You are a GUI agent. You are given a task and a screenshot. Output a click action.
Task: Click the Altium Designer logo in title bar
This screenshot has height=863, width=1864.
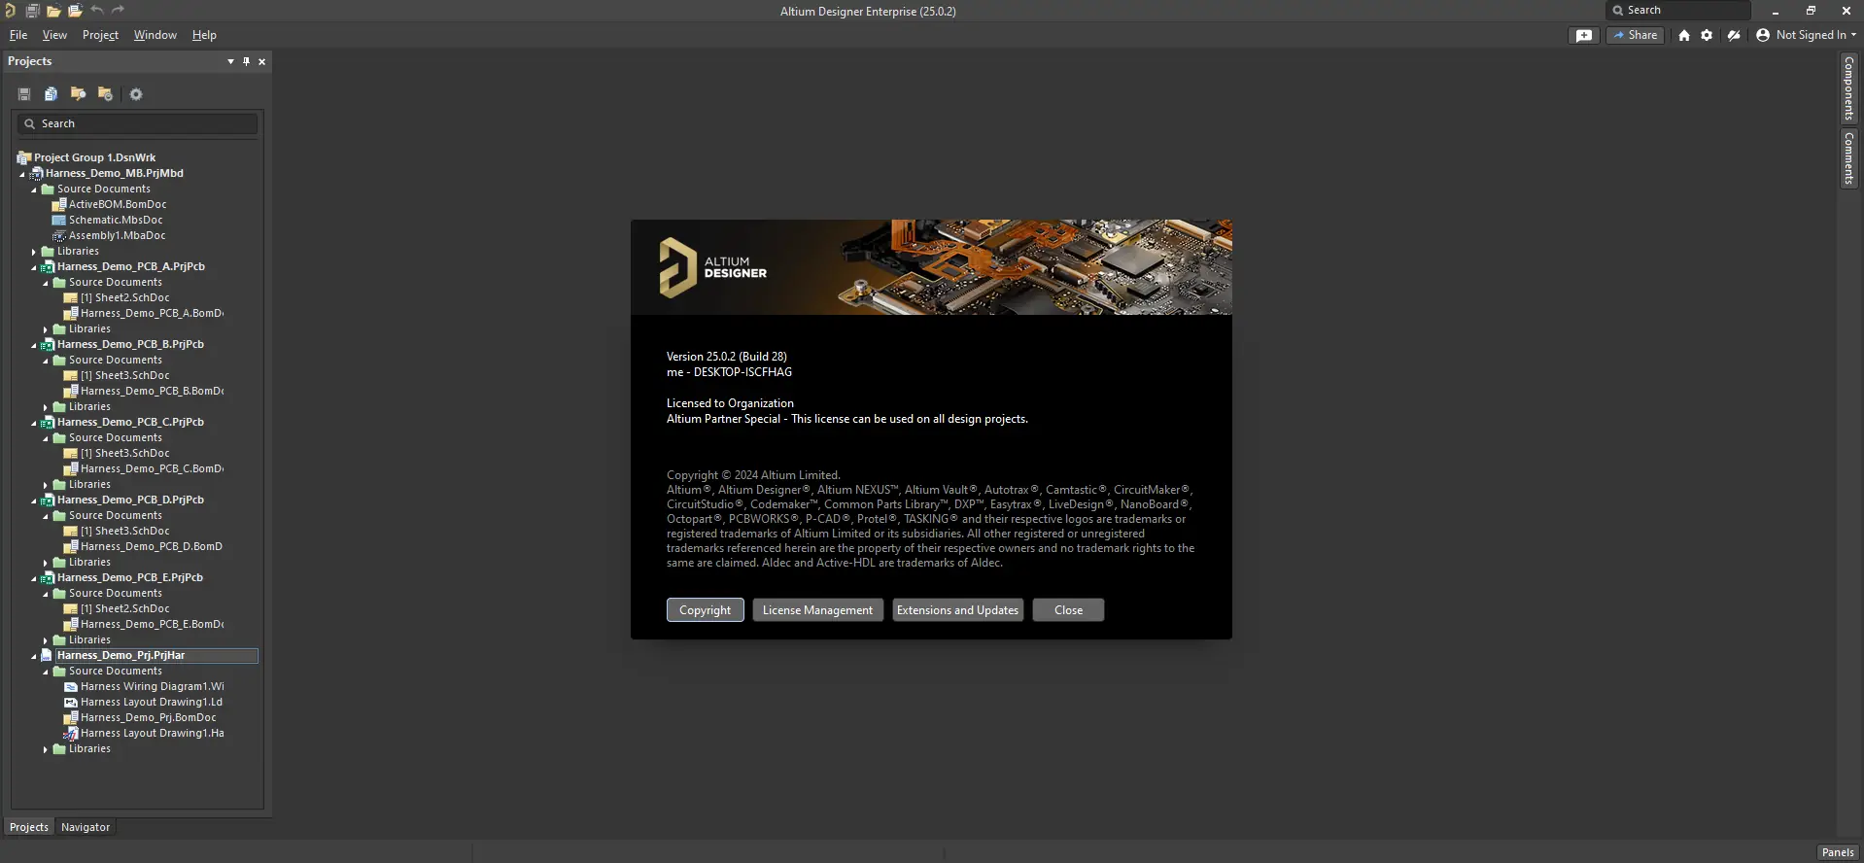(10, 11)
